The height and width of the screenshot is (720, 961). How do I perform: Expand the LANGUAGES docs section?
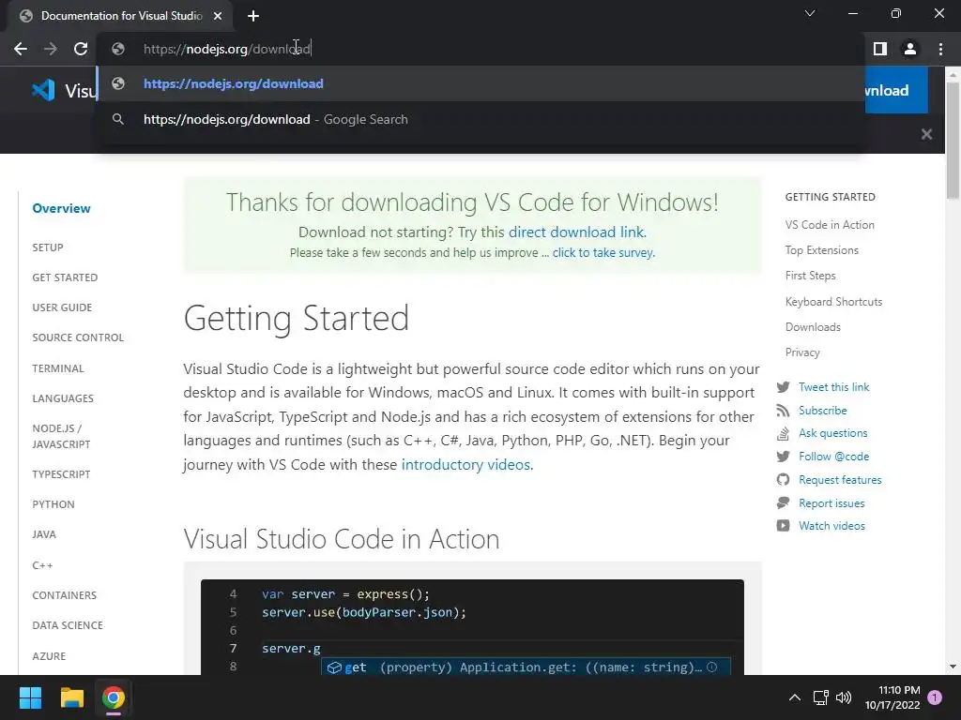tap(63, 398)
